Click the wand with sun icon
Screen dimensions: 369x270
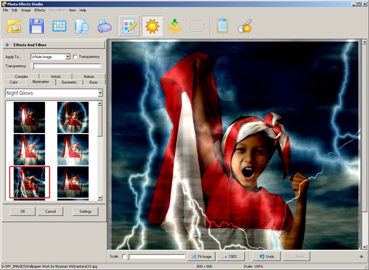coord(245,26)
